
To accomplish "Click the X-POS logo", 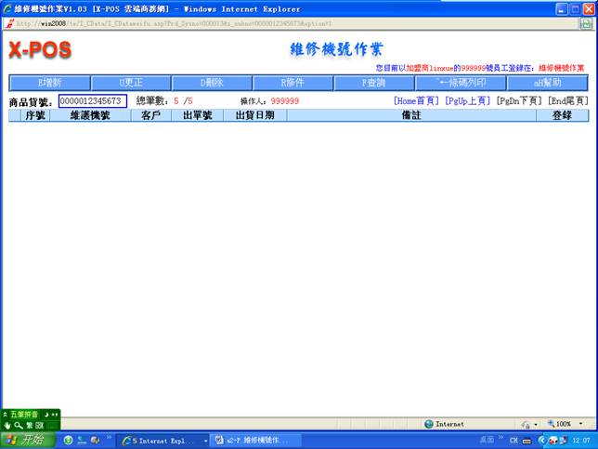I will tap(40, 49).
